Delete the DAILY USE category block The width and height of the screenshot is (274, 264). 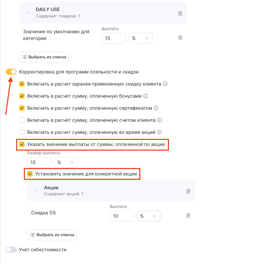coord(180,13)
